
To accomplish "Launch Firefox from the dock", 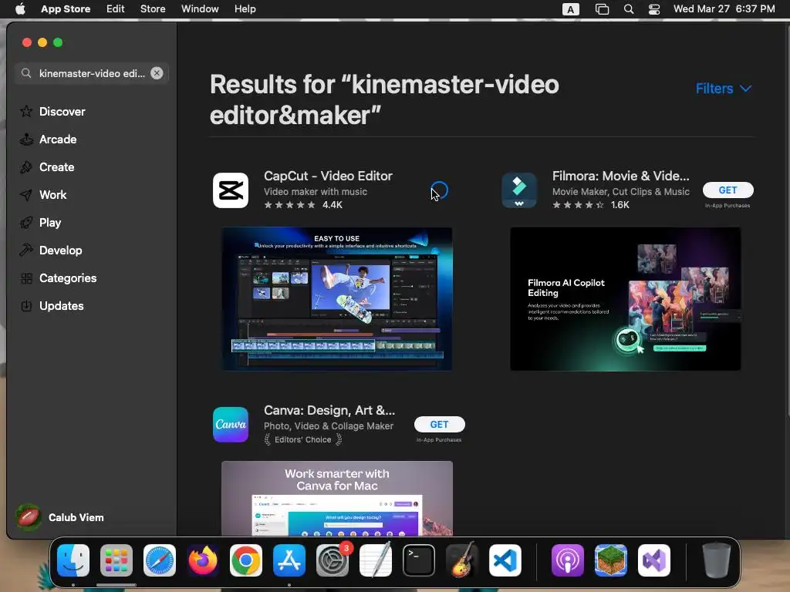I will 203,560.
